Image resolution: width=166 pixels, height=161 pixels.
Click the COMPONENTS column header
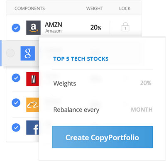[30, 8]
